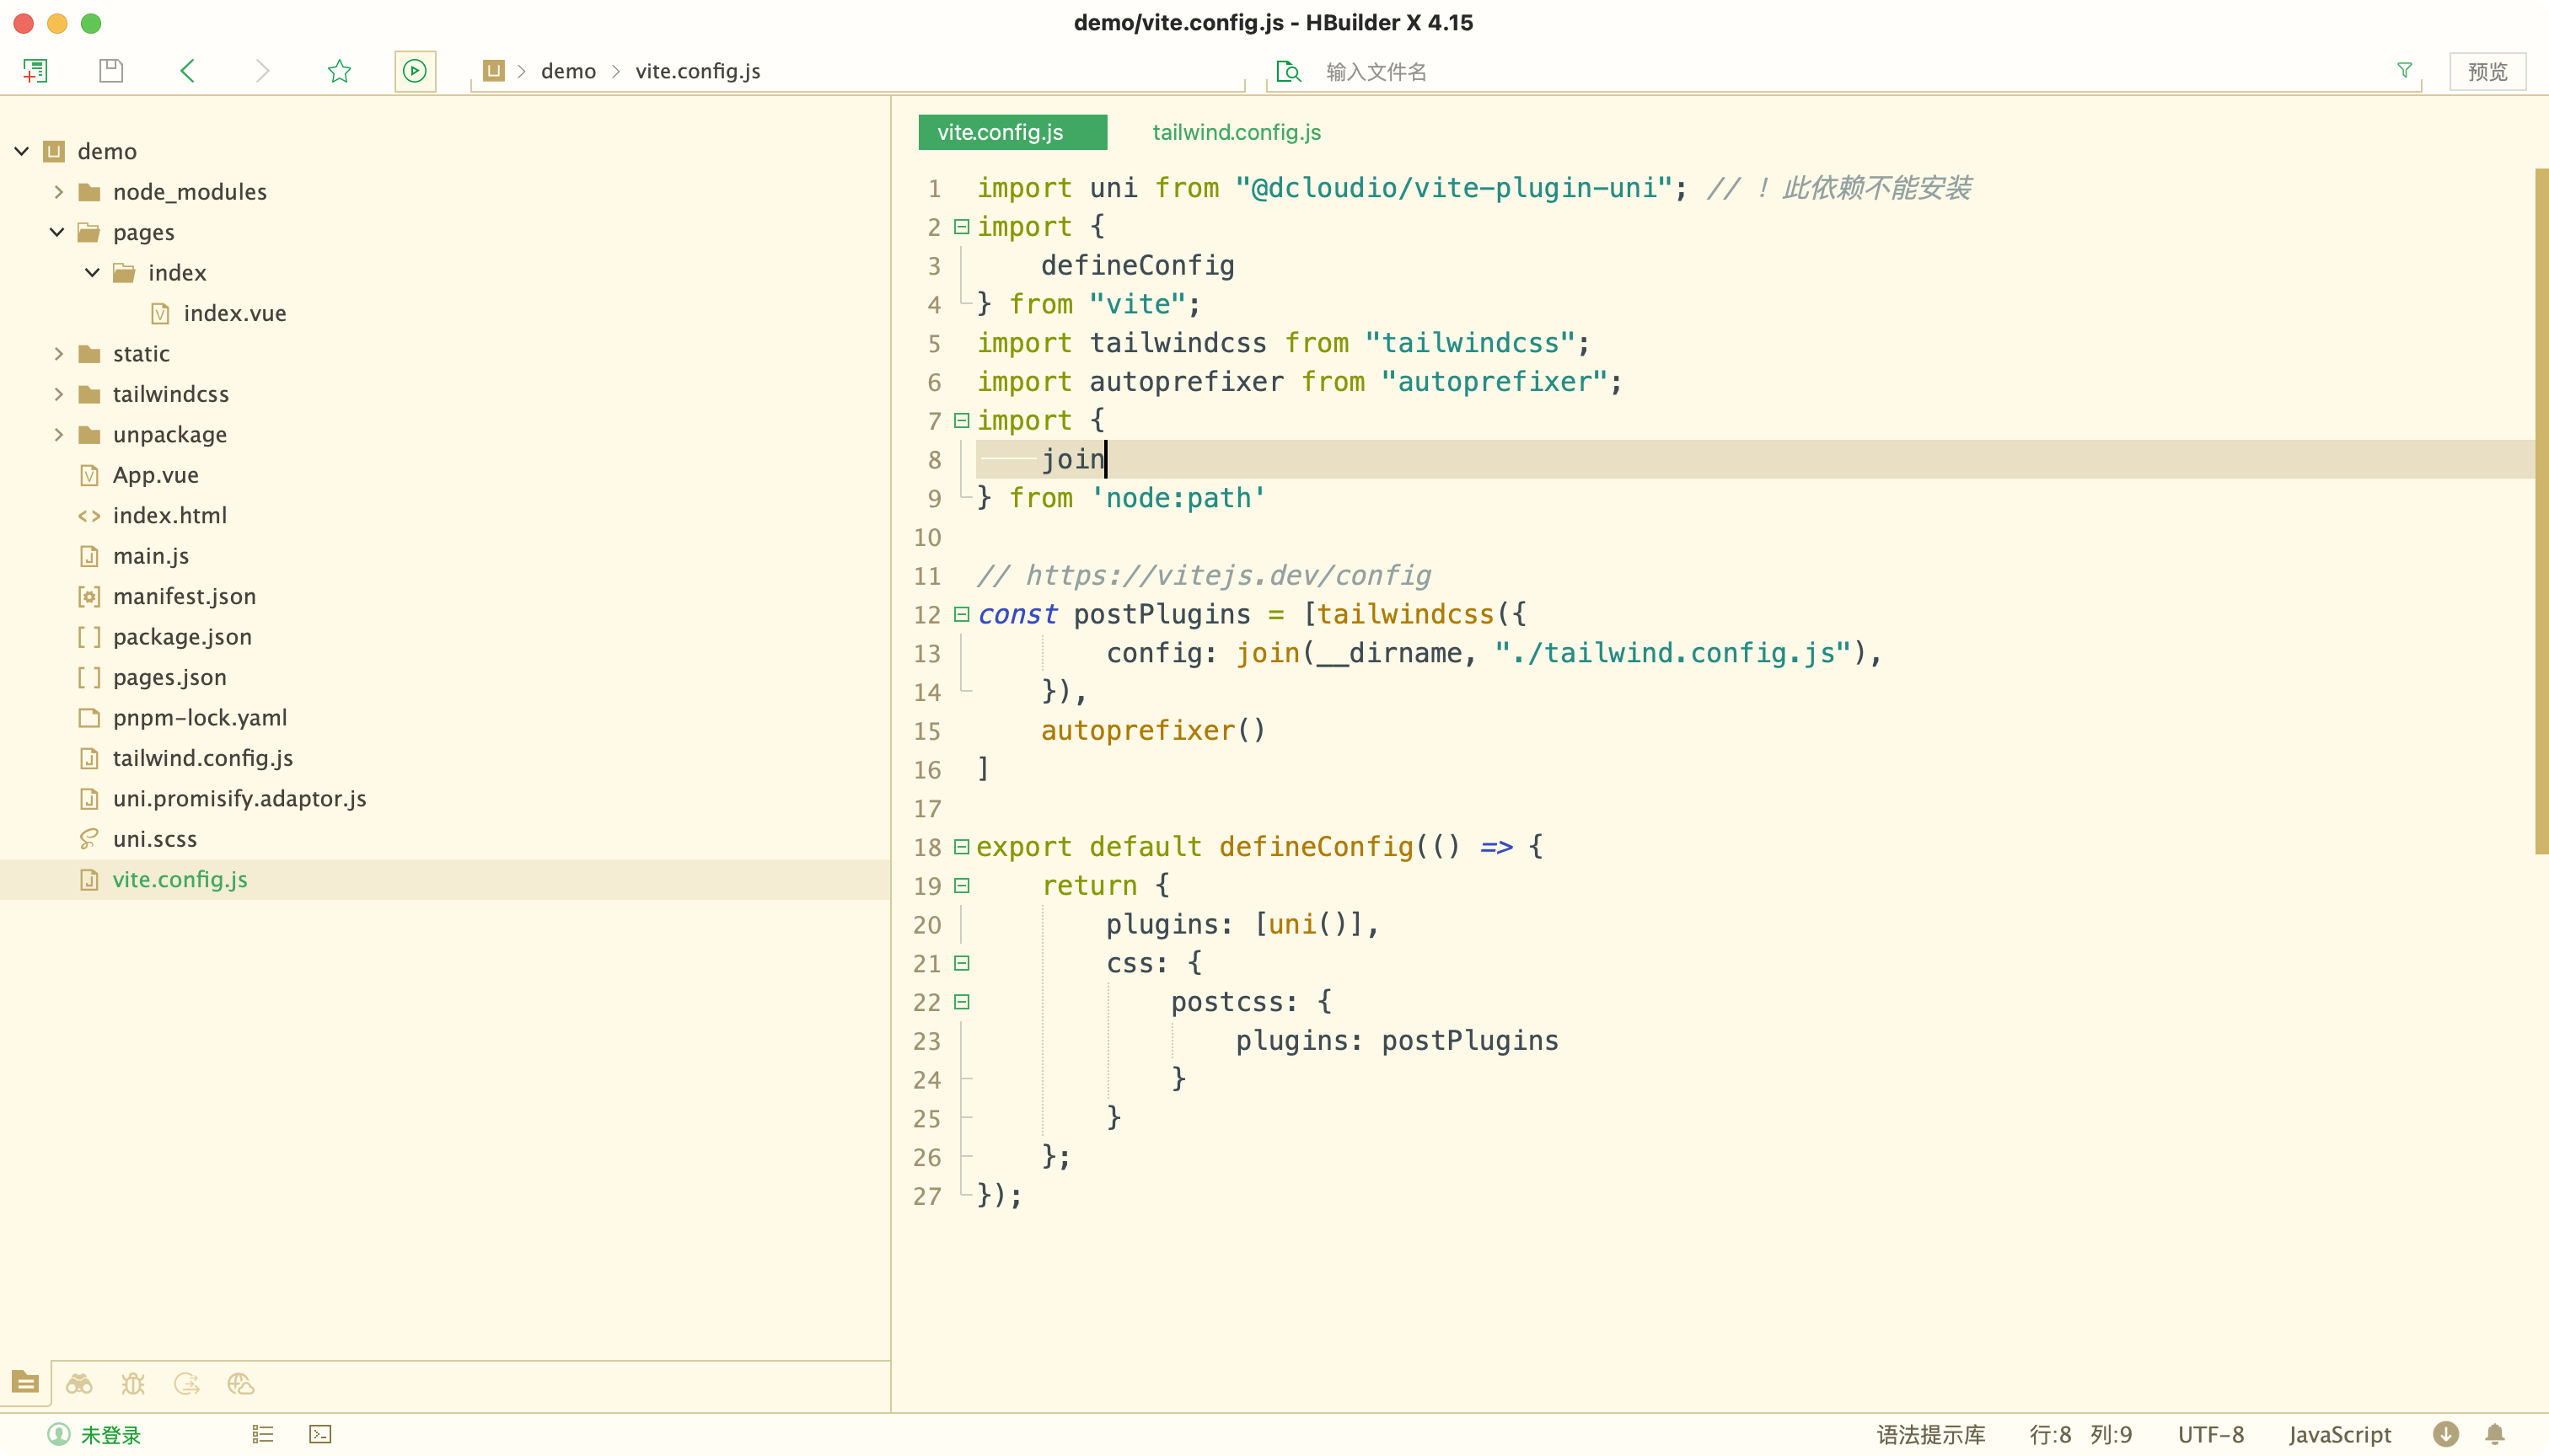Click the cloud globe panel icon
The height and width of the screenshot is (1456, 2549).
point(241,1384)
